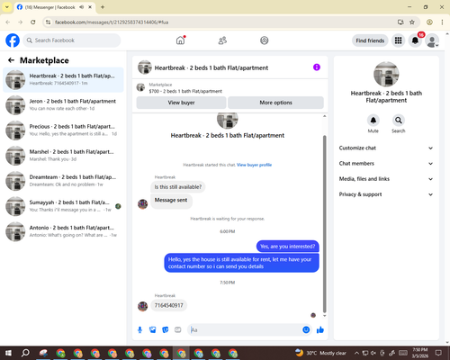Click Heartbreak's avatar beside the phone number

pyautogui.click(x=142, y=306)
